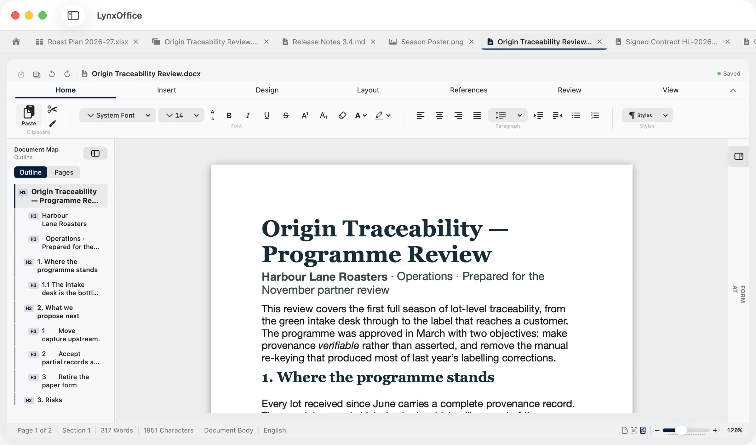
Task: Toggle italic formatting
Action: point(248,115)
